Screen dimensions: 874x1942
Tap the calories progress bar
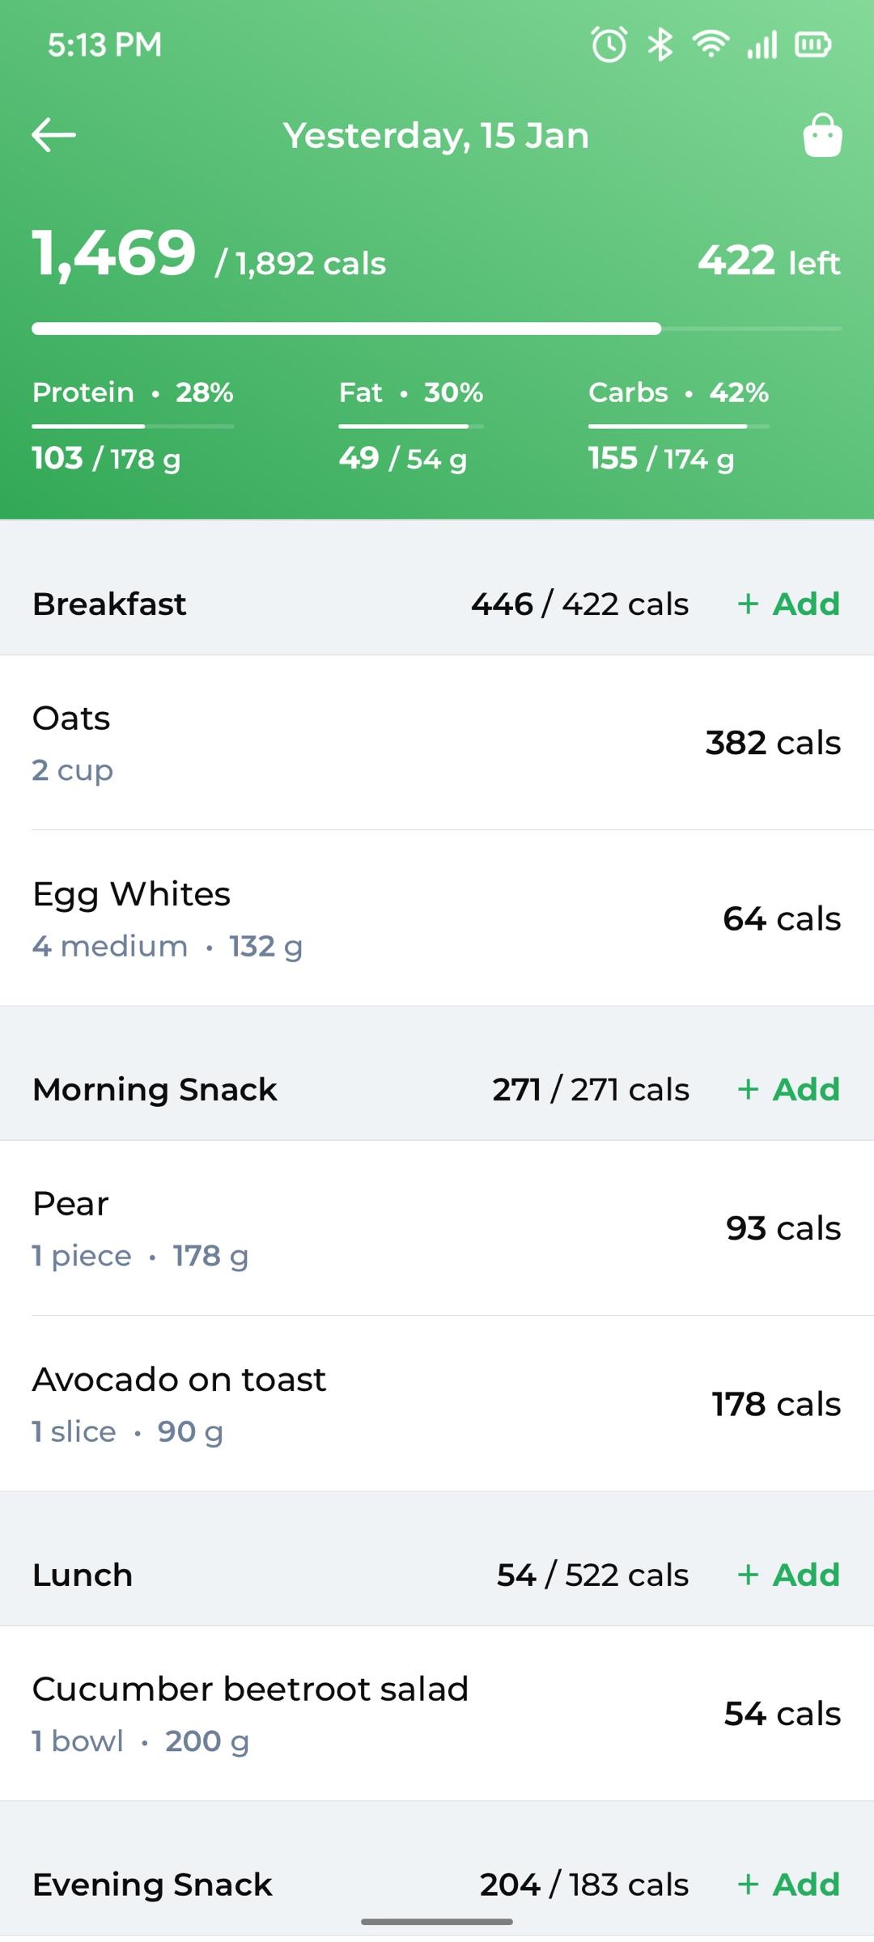tap(437, 329)
